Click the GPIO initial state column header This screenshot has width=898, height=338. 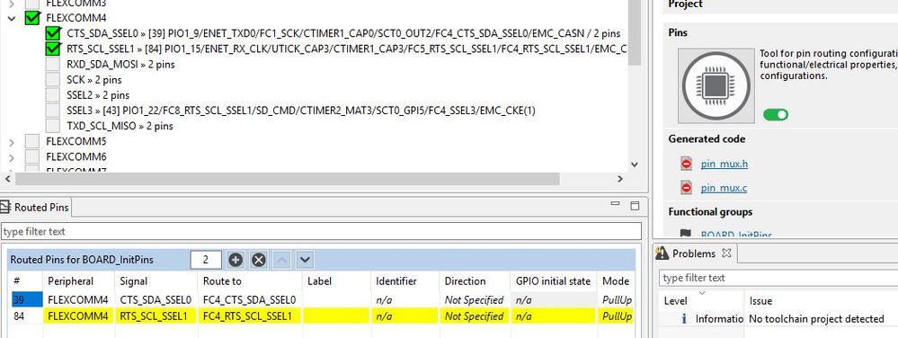pyautogui.click(x=553, y=281)
